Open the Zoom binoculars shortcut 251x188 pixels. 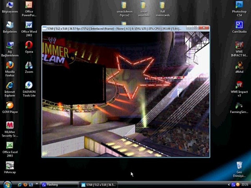[x=29, y=67]
